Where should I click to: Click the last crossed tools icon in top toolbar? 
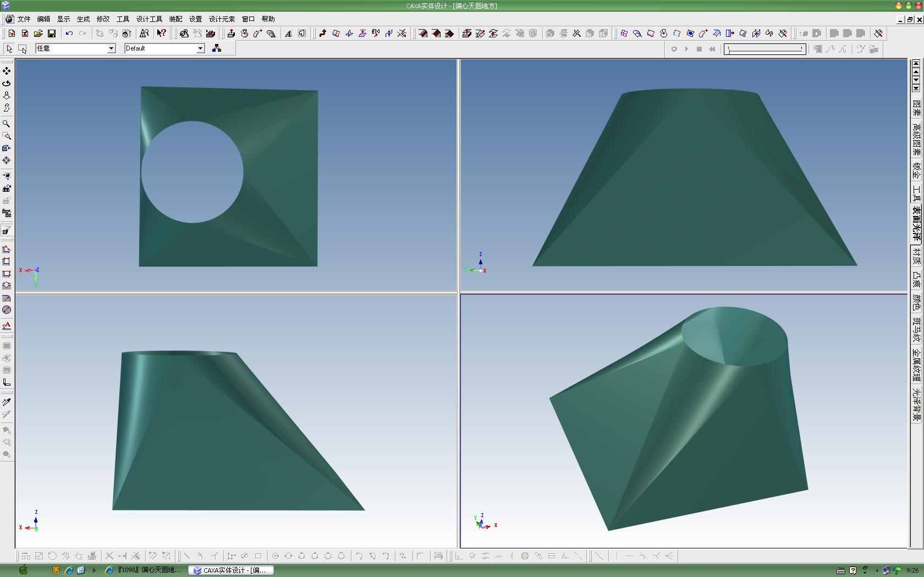click(x=878, y=34)
